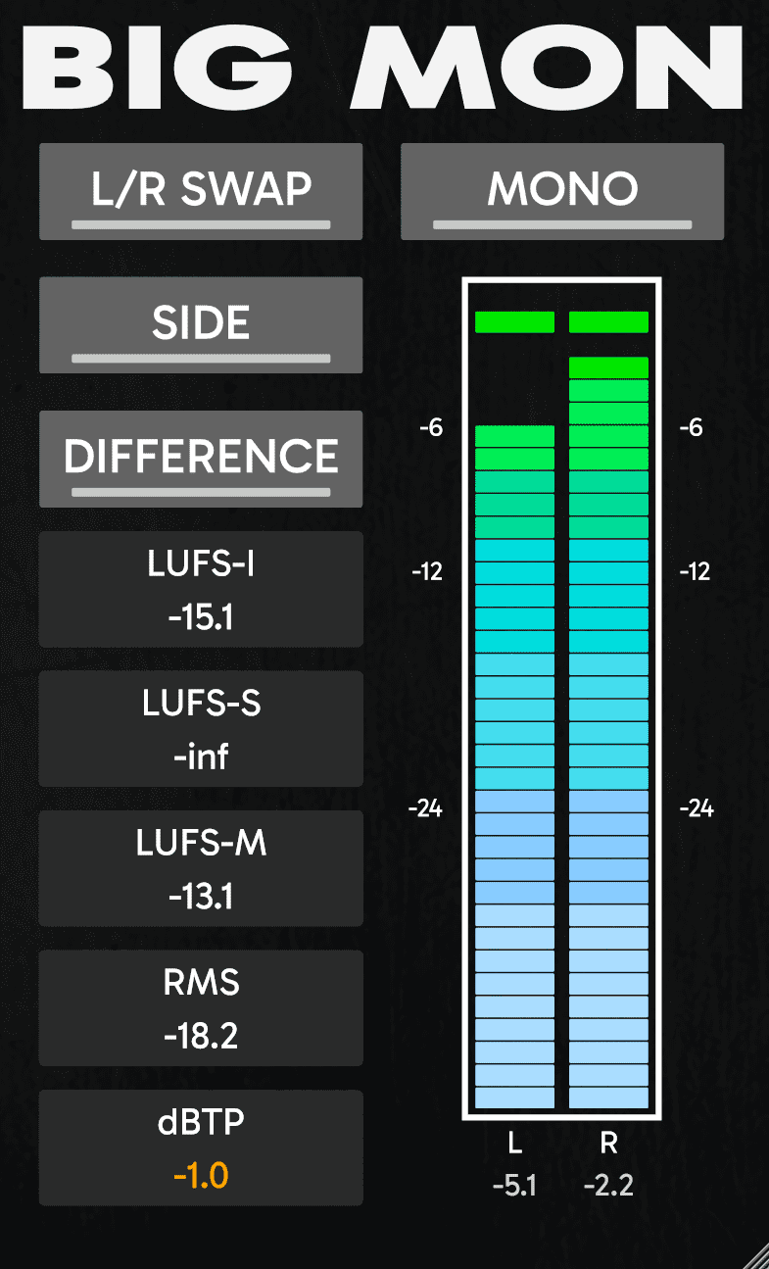
Task: Click the LUFS-S short-term readout
Action: coord(201,729)
